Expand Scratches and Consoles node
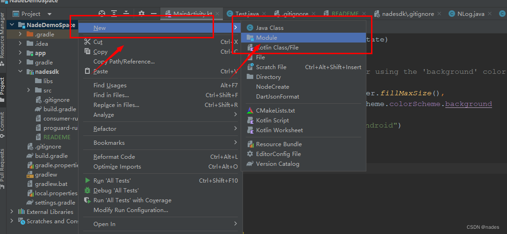This screenshot has width=507, height=234. tap(12, 221)
